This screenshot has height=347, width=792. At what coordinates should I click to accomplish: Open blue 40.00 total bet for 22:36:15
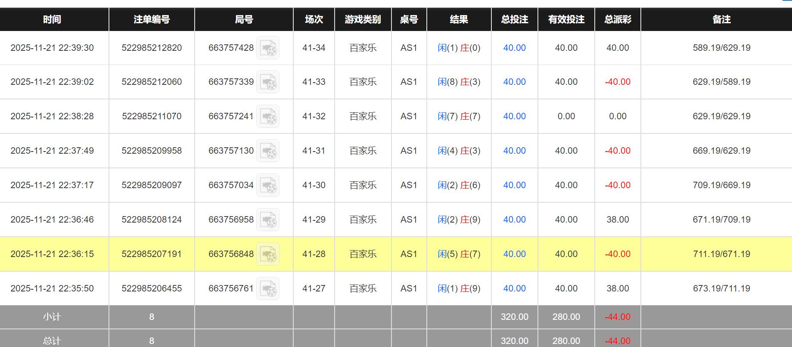click(x=514, y=254)
